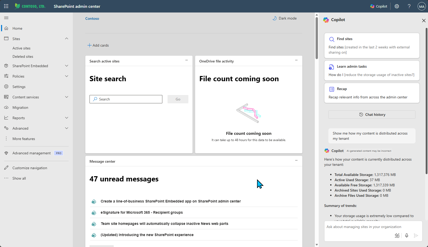This screenshot has height=247, width=428.
Task: Click the Migration cloud icon
Action: tap(6, 107)
